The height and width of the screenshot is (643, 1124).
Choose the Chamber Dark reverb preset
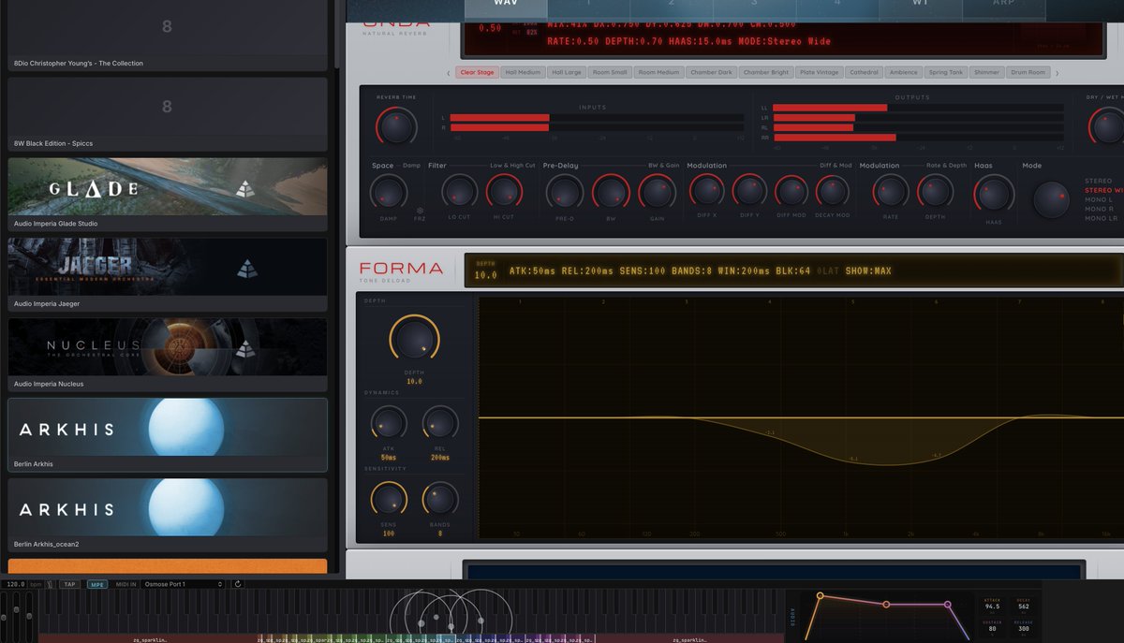712,72
